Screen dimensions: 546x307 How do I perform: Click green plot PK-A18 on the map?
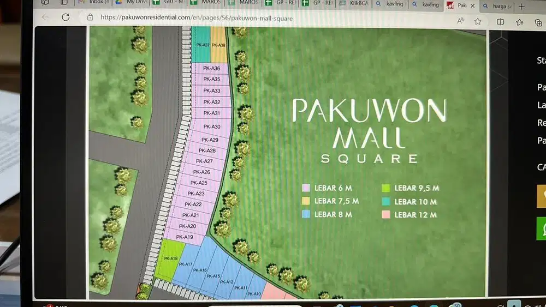tap(170, 258)
